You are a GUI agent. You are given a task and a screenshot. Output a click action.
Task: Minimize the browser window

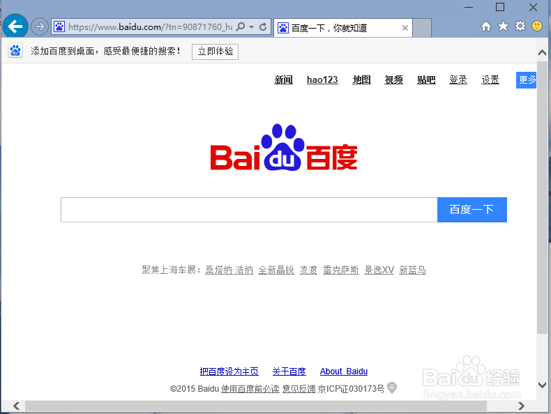[x=469, y=7]
